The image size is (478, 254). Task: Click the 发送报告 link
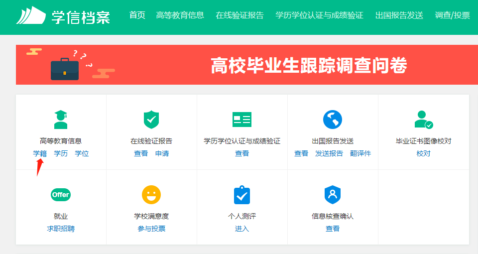(x=329, y=153)
